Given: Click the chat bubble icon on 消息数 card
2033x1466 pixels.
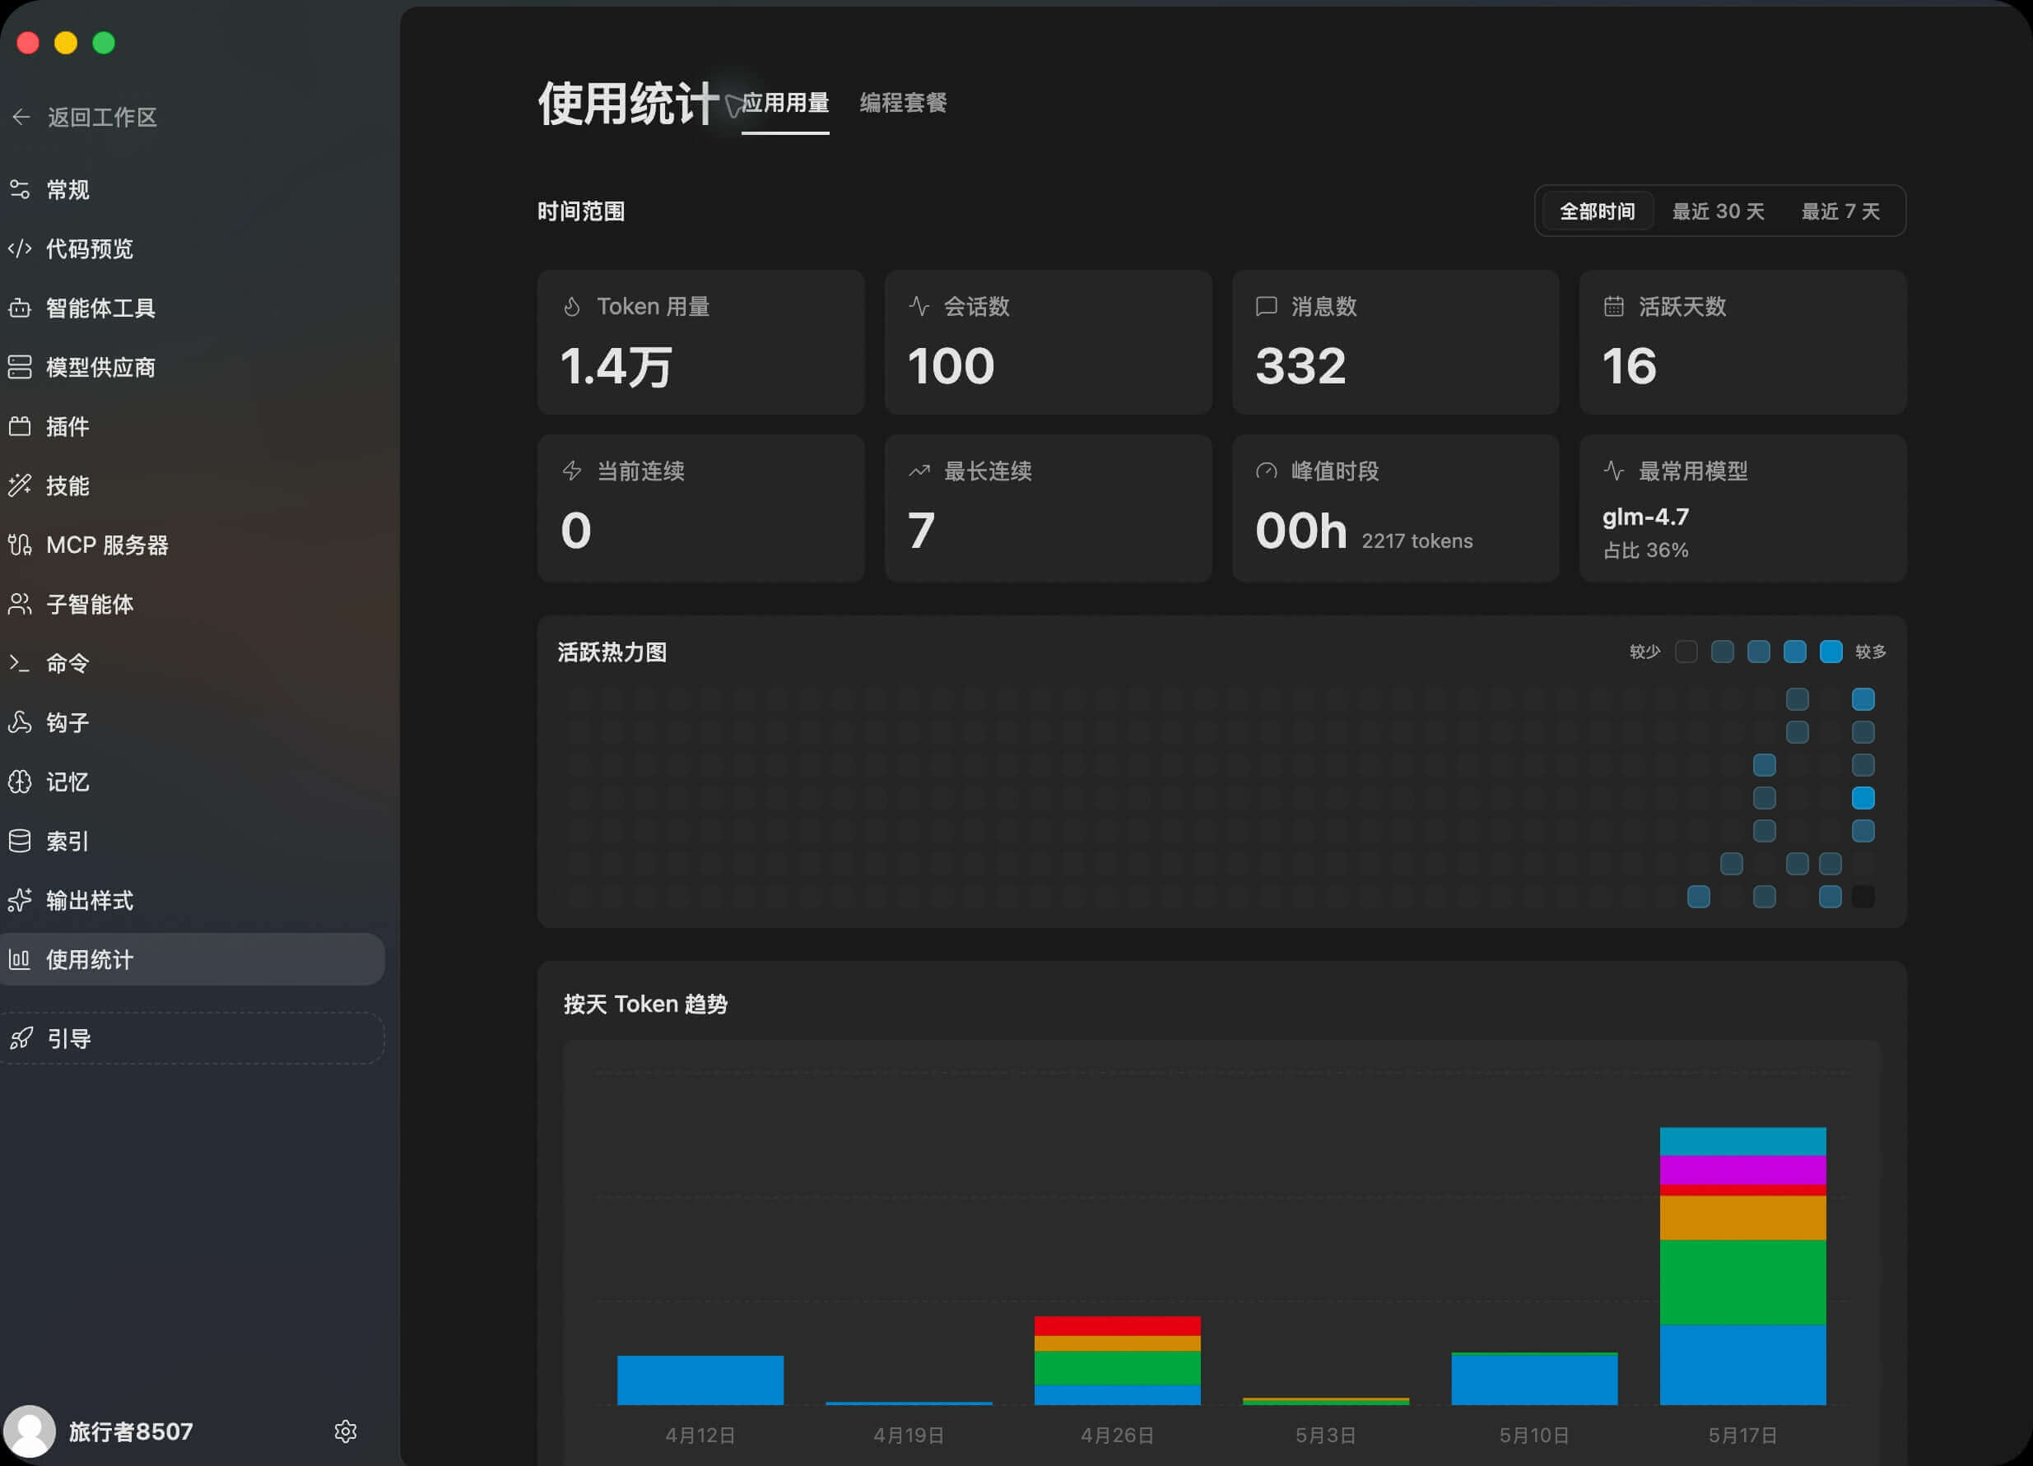Looking at the screenshot, I should [1266, 307].
